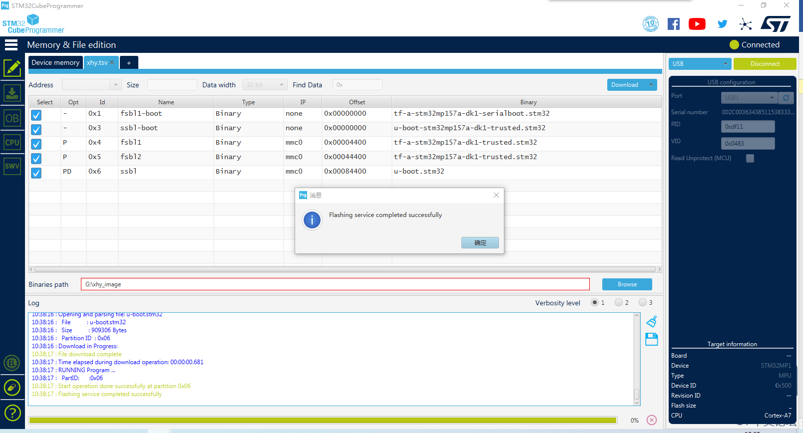Uncheck the fsbl1-boot row checkbox

pos(36,115)
